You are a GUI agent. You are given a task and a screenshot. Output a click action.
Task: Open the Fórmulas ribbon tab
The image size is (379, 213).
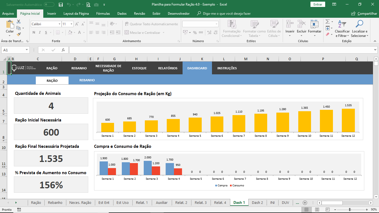tap(103, 14)
